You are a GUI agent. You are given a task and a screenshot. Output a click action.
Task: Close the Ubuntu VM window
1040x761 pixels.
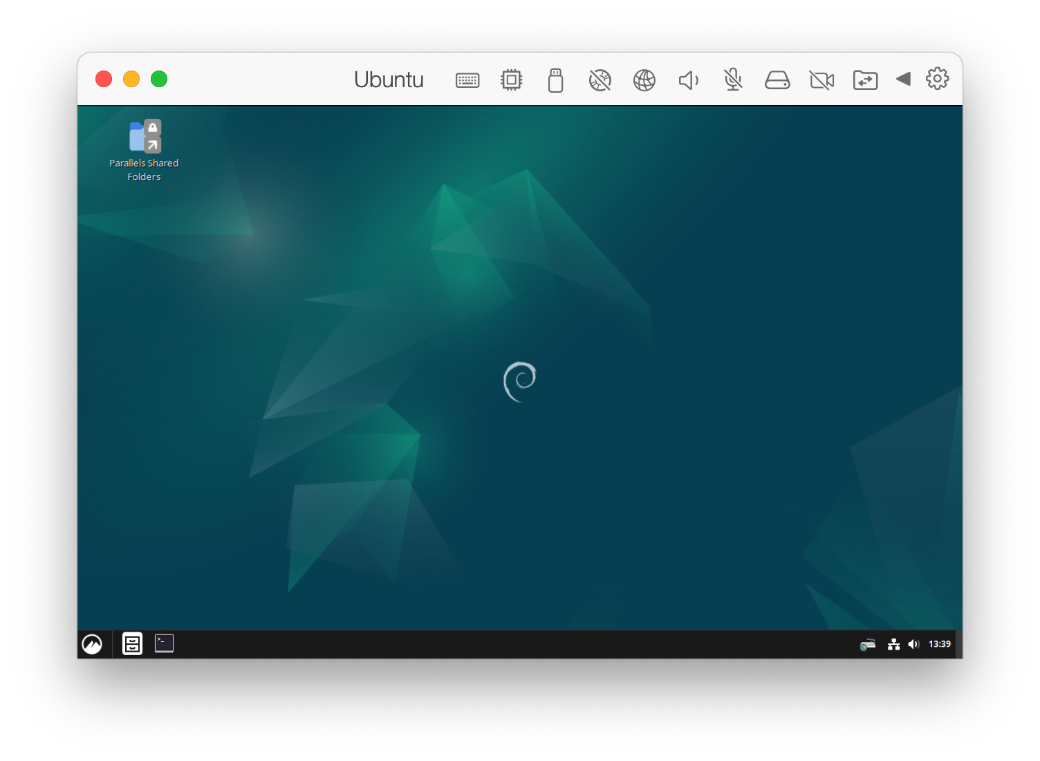coord(104,79)
